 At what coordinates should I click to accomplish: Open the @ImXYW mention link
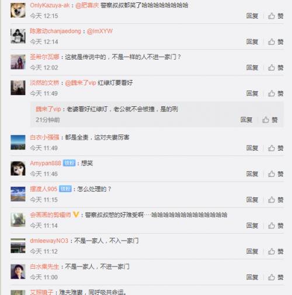click(x=100, y=31)
